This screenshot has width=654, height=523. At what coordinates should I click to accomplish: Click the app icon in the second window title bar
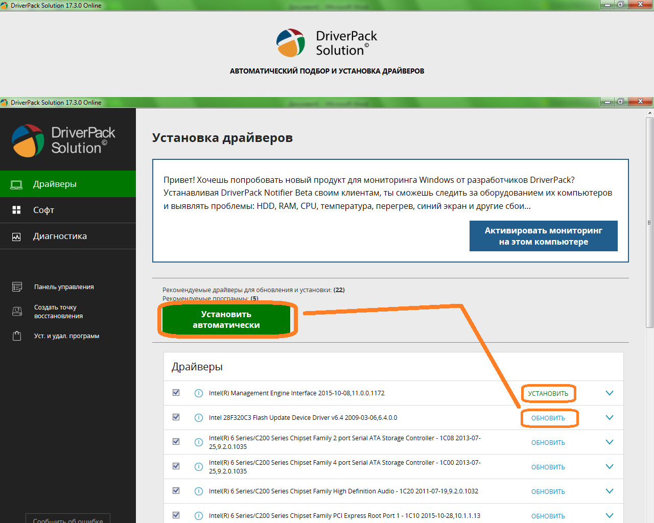tap(4, 103)
